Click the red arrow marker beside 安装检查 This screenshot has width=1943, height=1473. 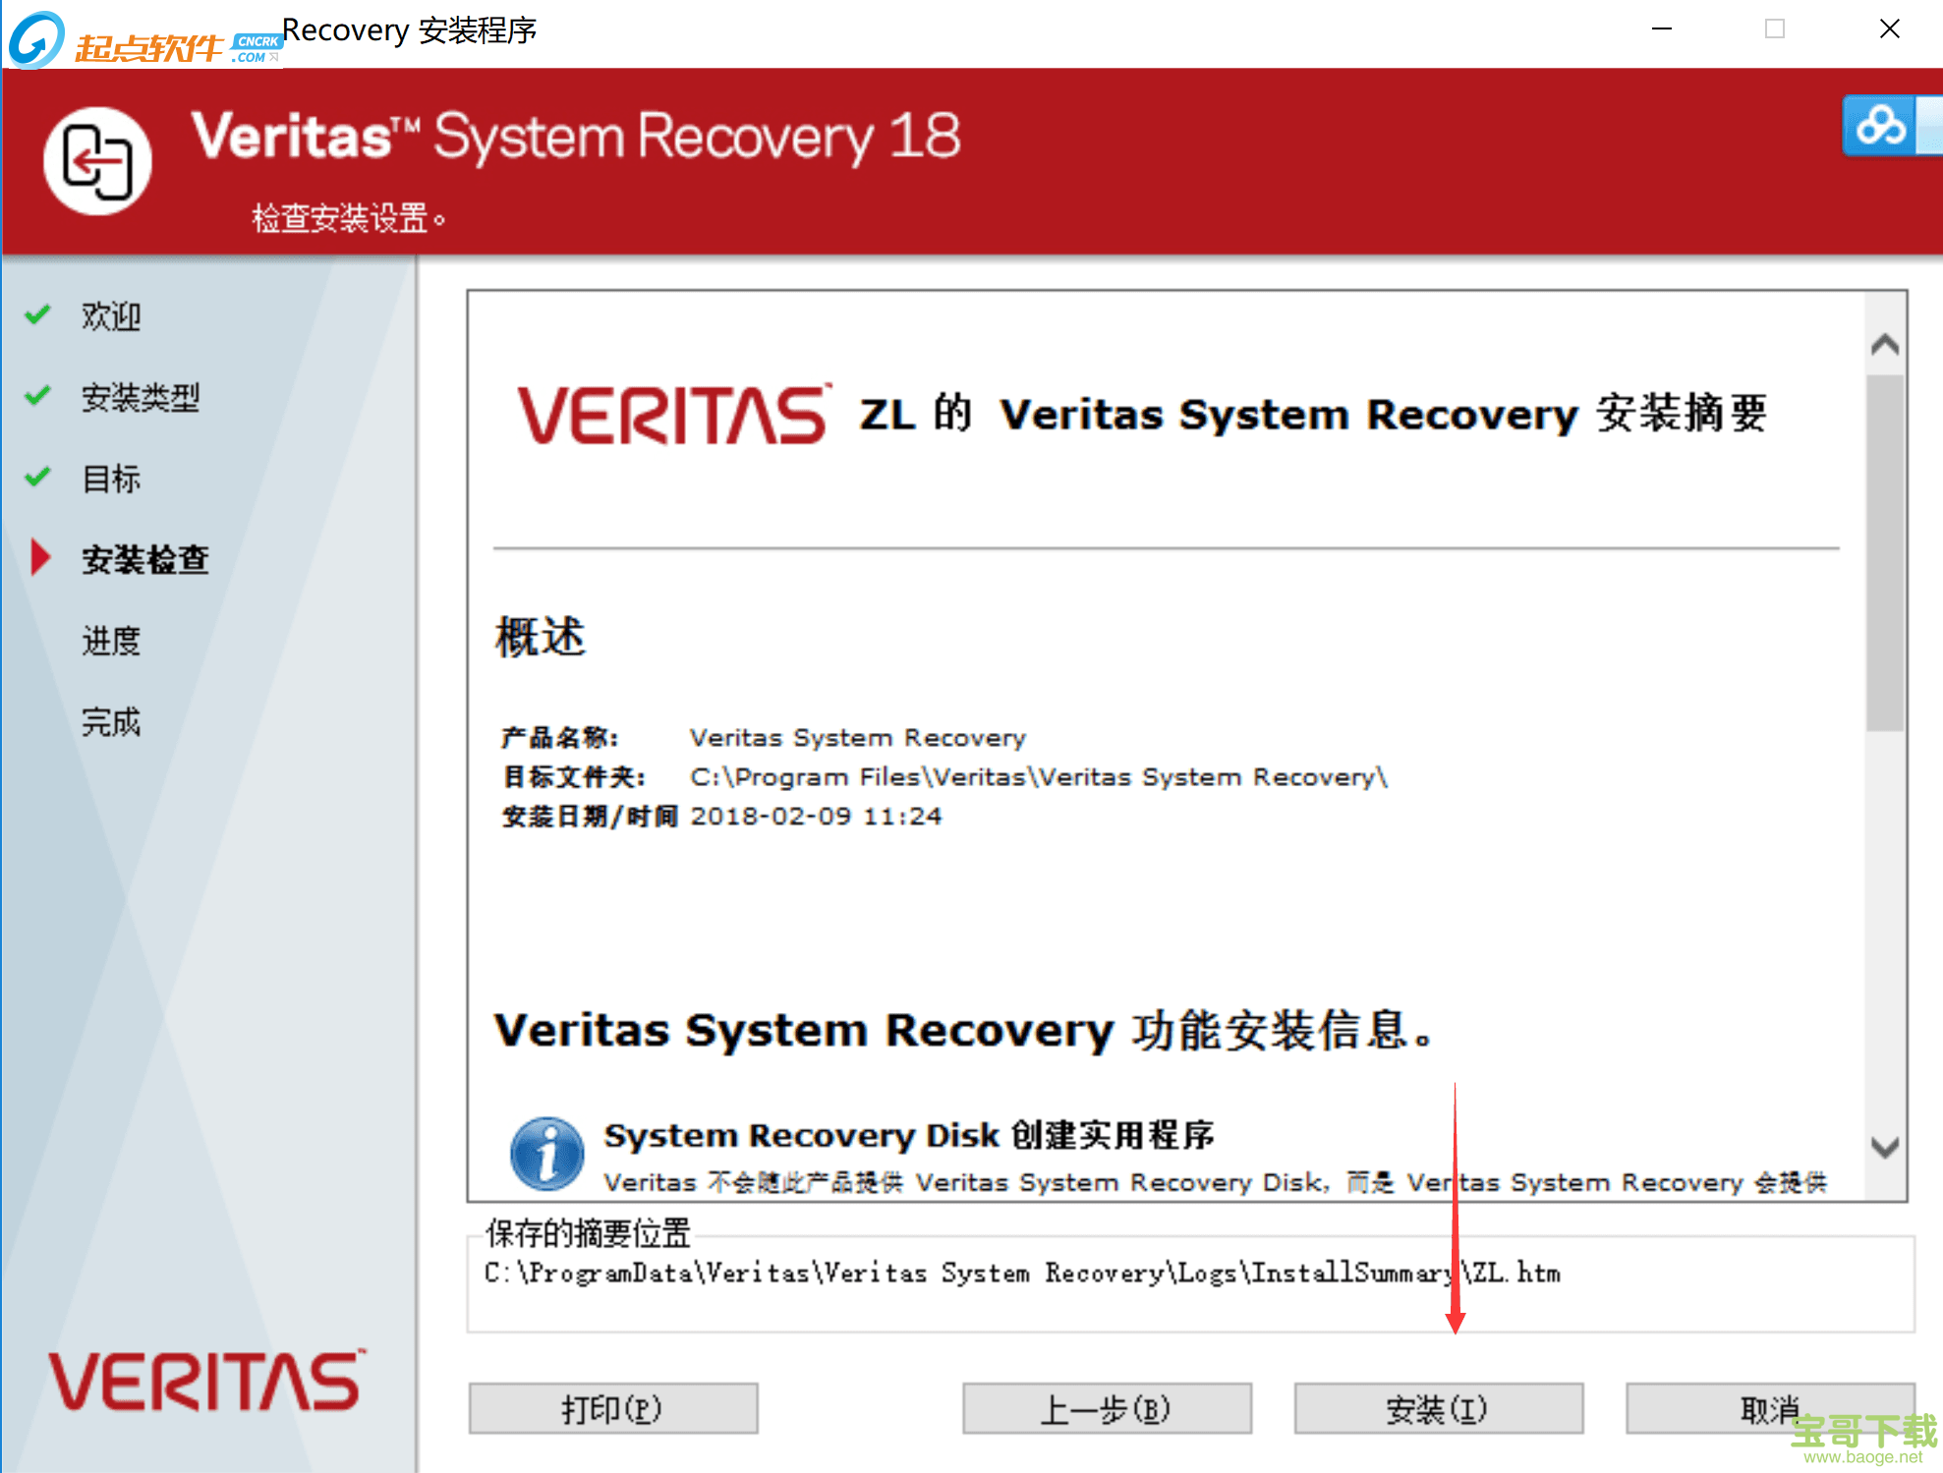pyautogui.click(x=40, y=557)
